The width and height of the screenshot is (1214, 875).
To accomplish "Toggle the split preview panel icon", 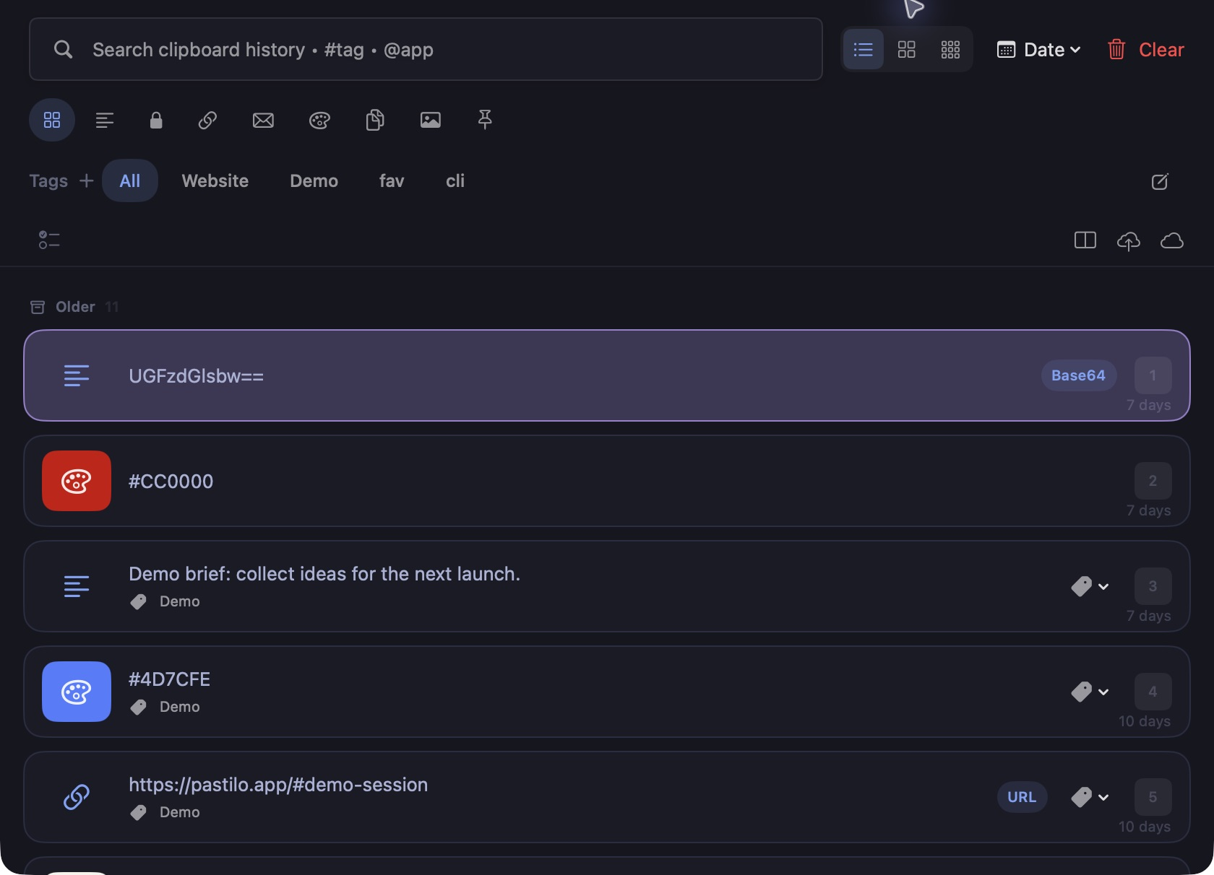I will tap(1085, 240).
